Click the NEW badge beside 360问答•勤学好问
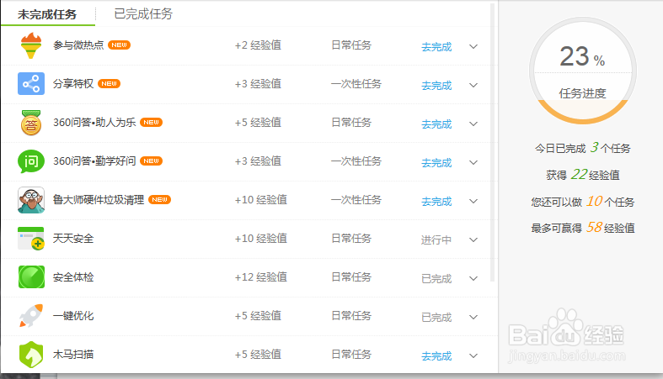Image resolution: width=663 pixels, height=379 pixels. pyautogui.click(x=152, y=161)
